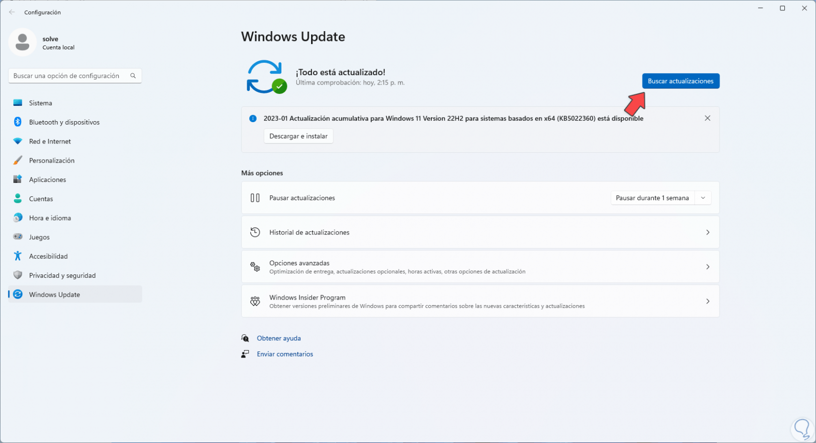Click the Accesibilidad figure icon
This screenshot has width=816, height=443.
point(18,256)
